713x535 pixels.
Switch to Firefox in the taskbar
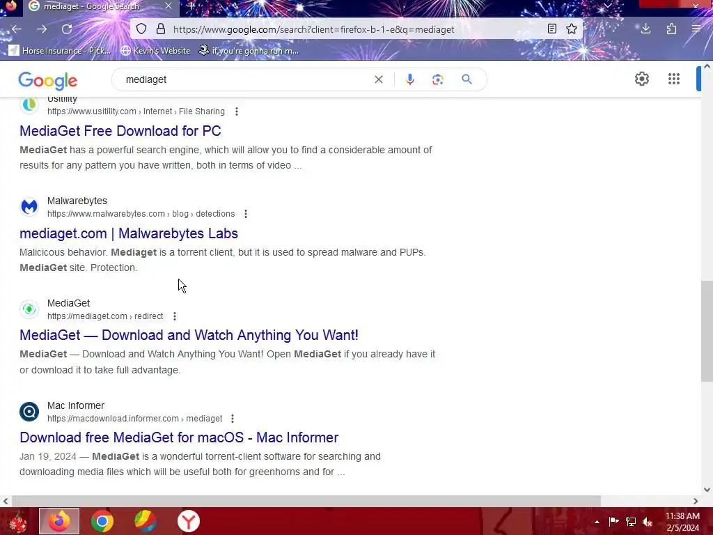click(x=59, y=521)
